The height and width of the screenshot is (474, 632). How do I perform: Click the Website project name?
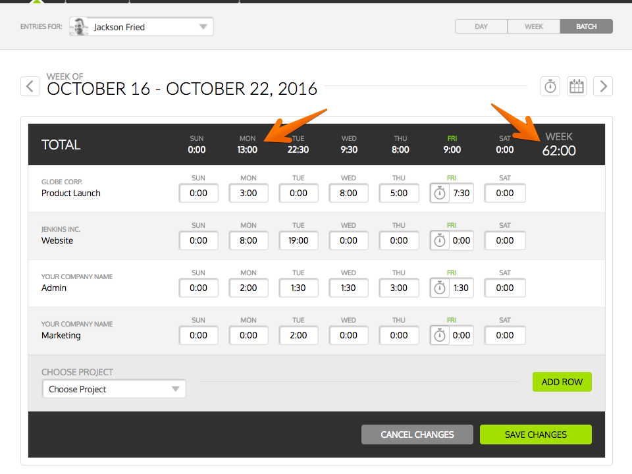tap(57, 241)
